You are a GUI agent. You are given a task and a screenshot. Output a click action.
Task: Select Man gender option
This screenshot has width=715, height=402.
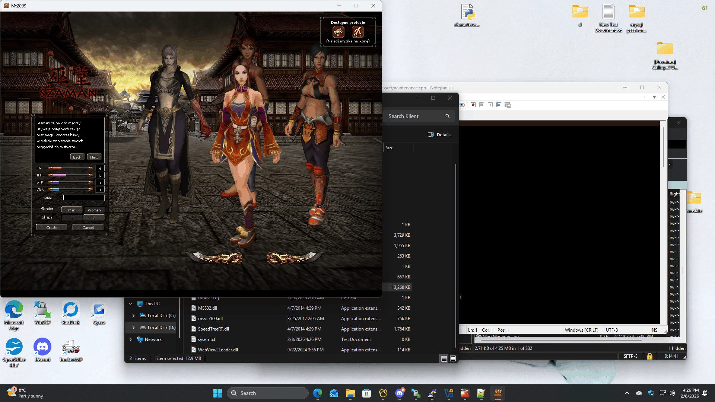pyautogui.click(x=71, y=210)
